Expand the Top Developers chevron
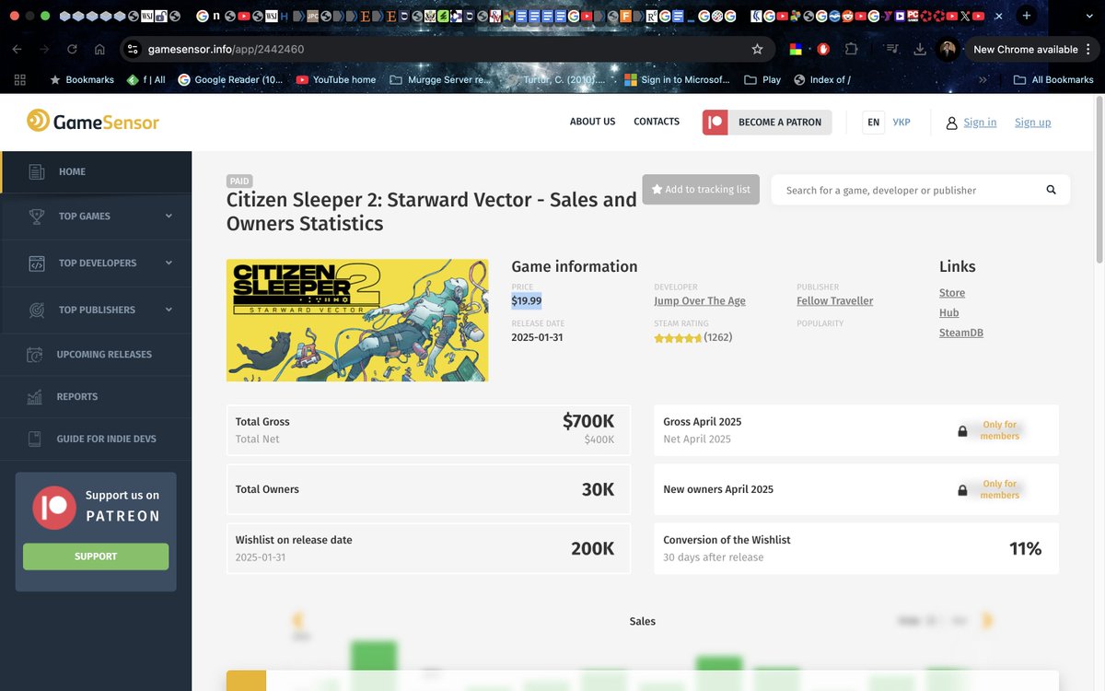Viewport: 1105px width, 691px height. (169, 264)
